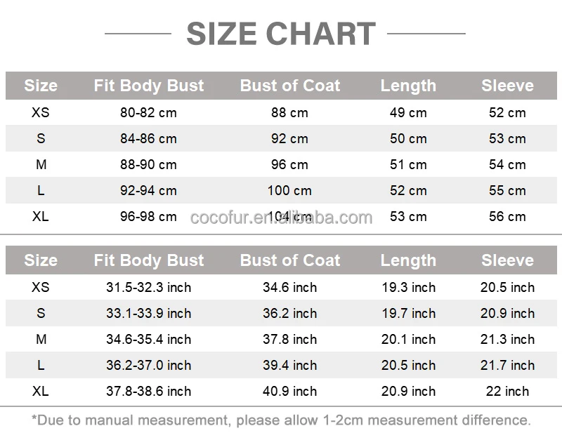The width and height of the screenshot is (562, 433).
Task: Select the 100 cm bust of coat value
Action: click(289, 191)
